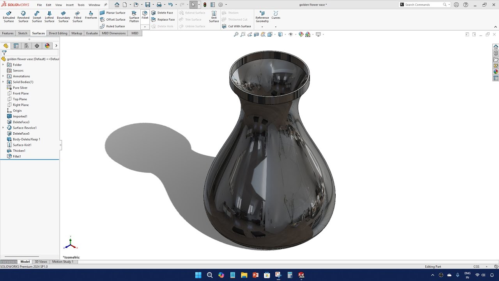Switch to Motion Study 1 tab
Viewport: 499px width, 281px height.
pos(63,262)
